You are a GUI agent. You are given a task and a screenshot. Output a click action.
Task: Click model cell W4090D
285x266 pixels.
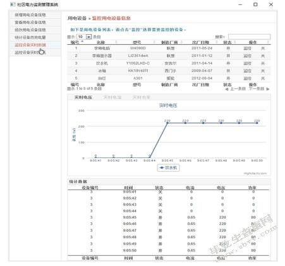coord(138,48)
